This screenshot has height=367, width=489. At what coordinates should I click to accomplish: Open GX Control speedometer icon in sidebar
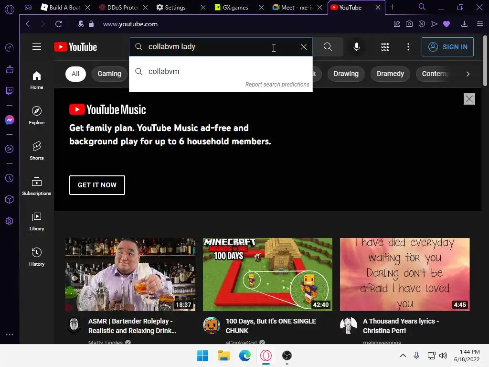point(10,47)
